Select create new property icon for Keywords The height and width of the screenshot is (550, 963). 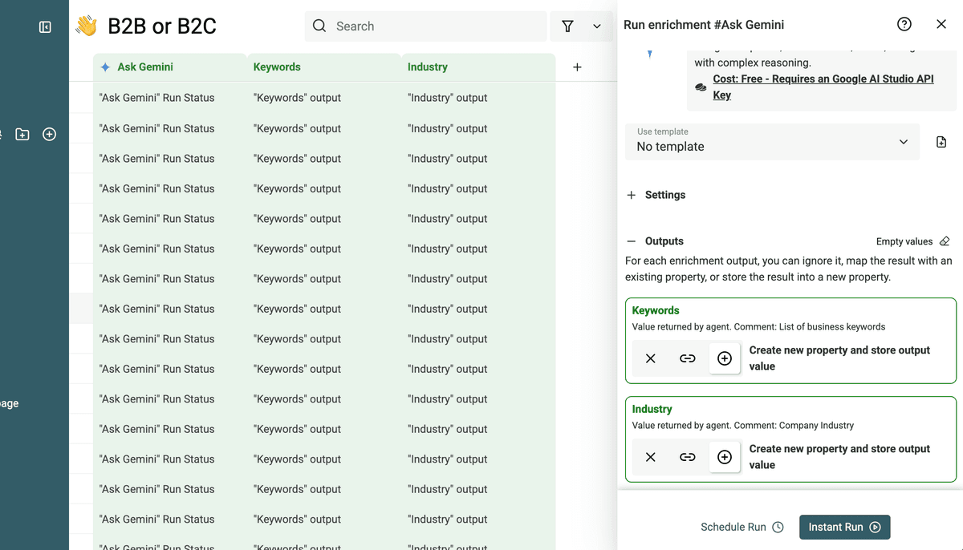pyautogui.click(x=725, y=358)
